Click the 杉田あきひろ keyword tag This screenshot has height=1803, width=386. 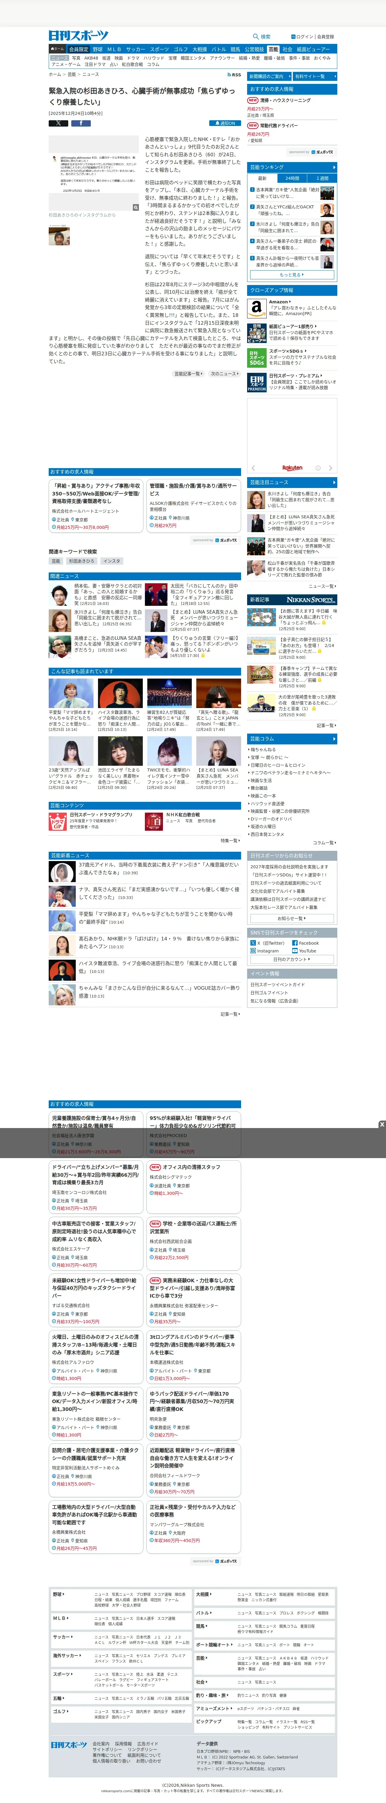pyautogui.click(x=81, y=561)
